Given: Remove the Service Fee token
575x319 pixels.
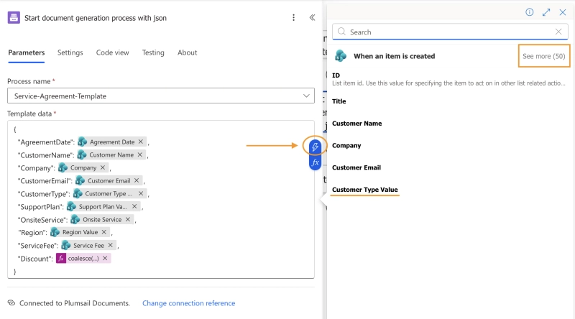Looking at the screenshot, I should (x=111, y=245).
